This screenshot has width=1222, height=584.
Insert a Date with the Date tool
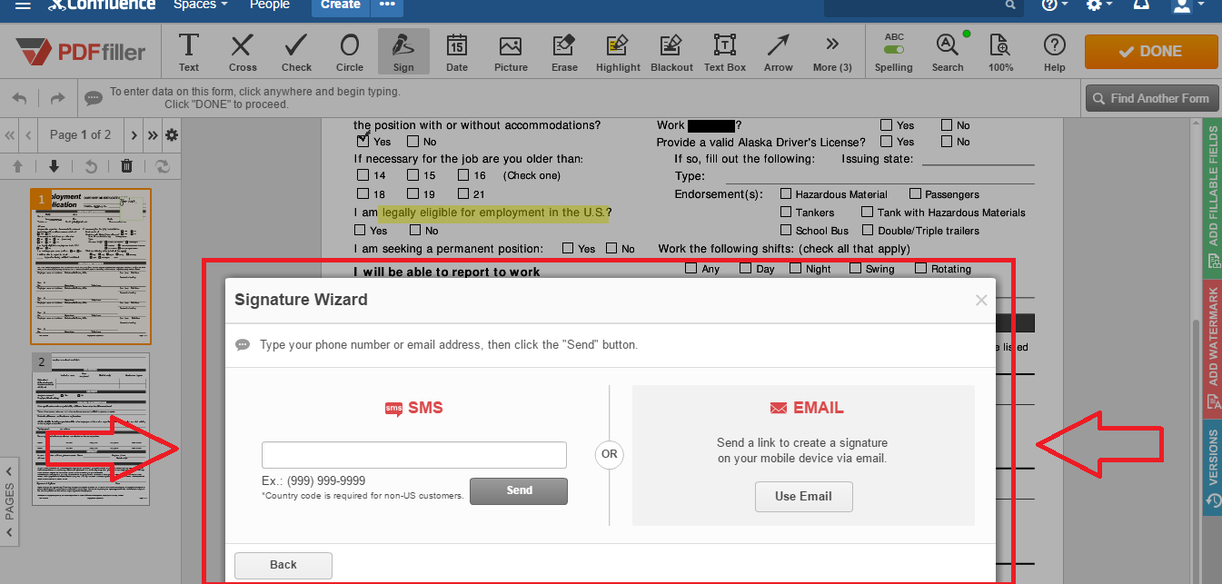tap(457, 52)
